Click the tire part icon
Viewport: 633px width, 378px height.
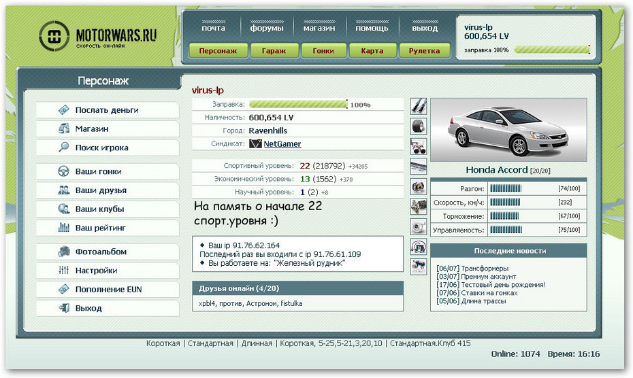pyautogui.click(x=418, y=126)
